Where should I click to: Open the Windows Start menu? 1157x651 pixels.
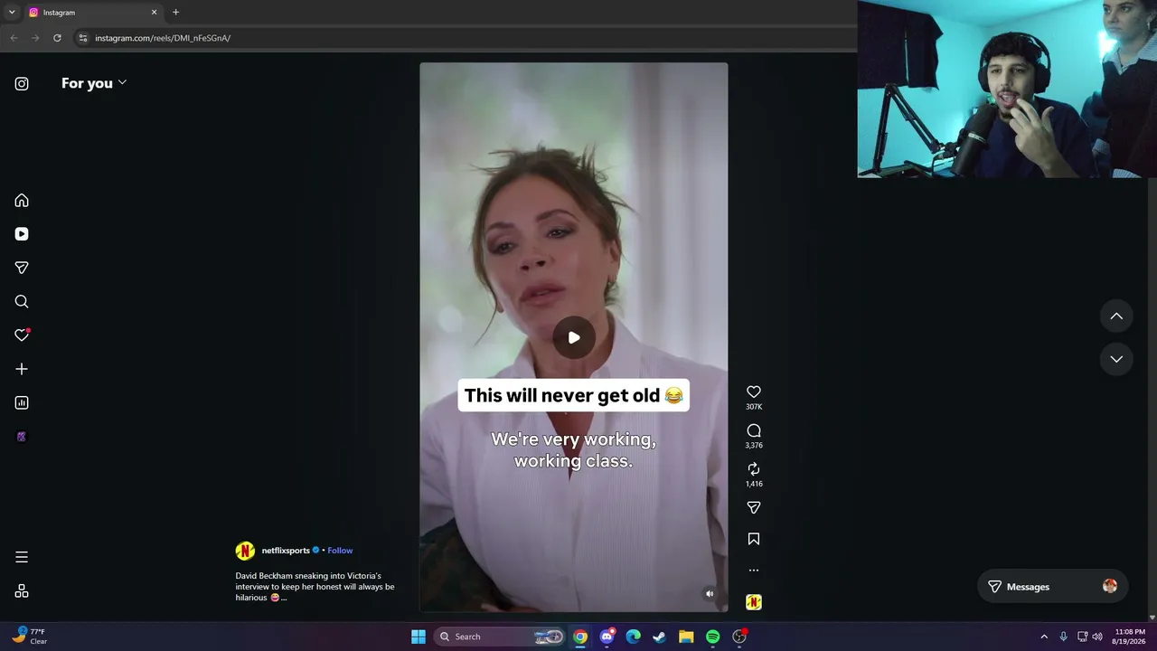pos(419,637)
